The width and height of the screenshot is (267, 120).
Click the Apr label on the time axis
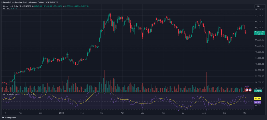coord(122,113)
